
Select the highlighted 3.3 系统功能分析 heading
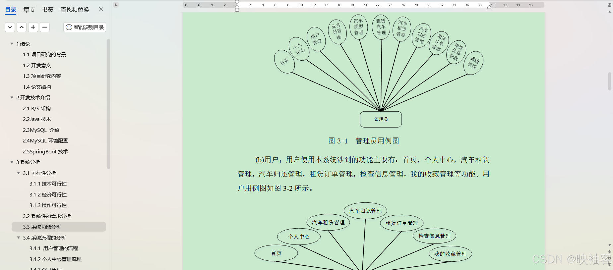click(59, 227)
